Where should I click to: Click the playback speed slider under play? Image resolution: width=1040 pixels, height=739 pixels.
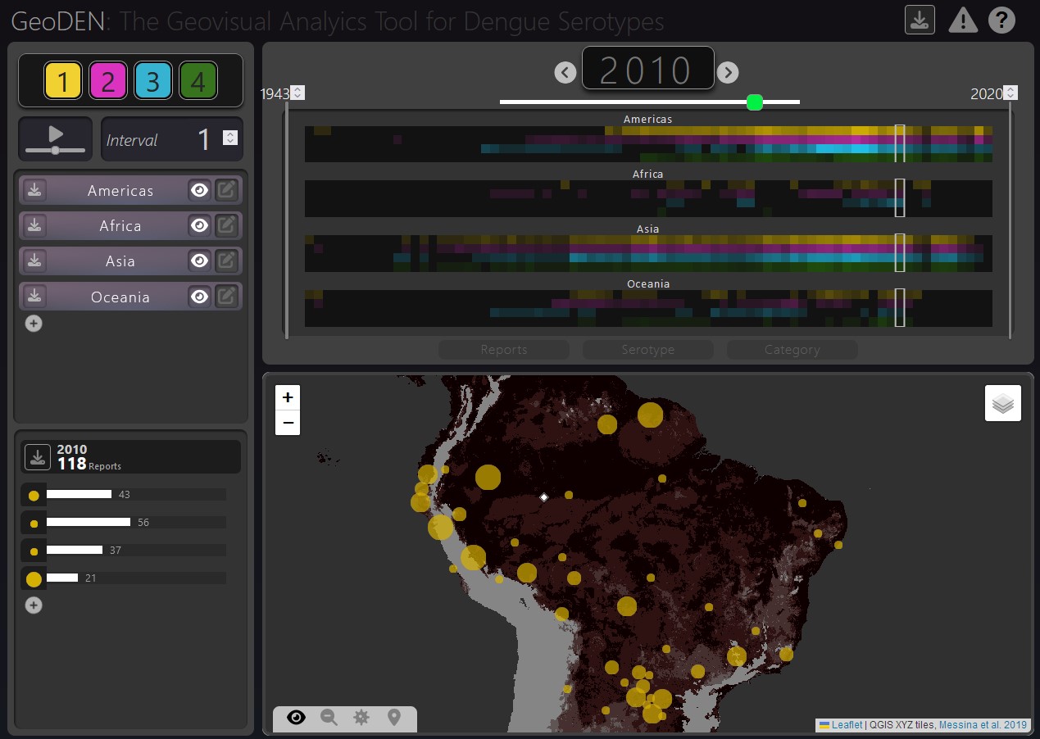[x=55, y=150]
